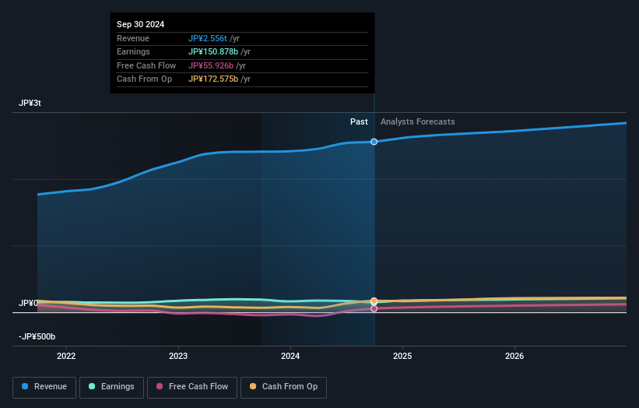Image resolution: width=639 pixels, height=408 pixels.
Task: Click the 2023 x-axis label
Action: [178, 357]
